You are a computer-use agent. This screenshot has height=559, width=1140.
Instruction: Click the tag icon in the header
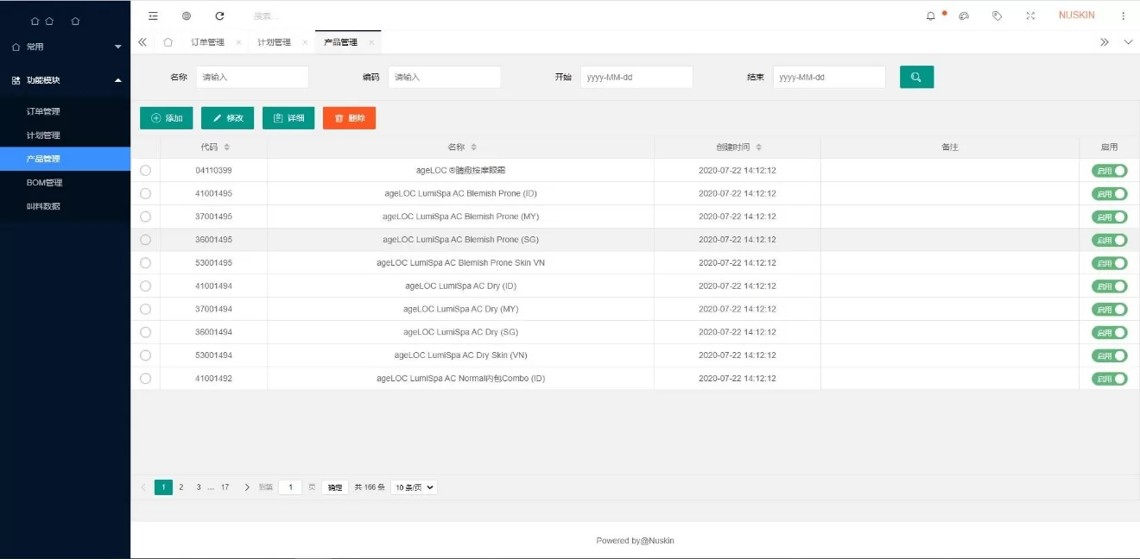(x=997, y=16)
